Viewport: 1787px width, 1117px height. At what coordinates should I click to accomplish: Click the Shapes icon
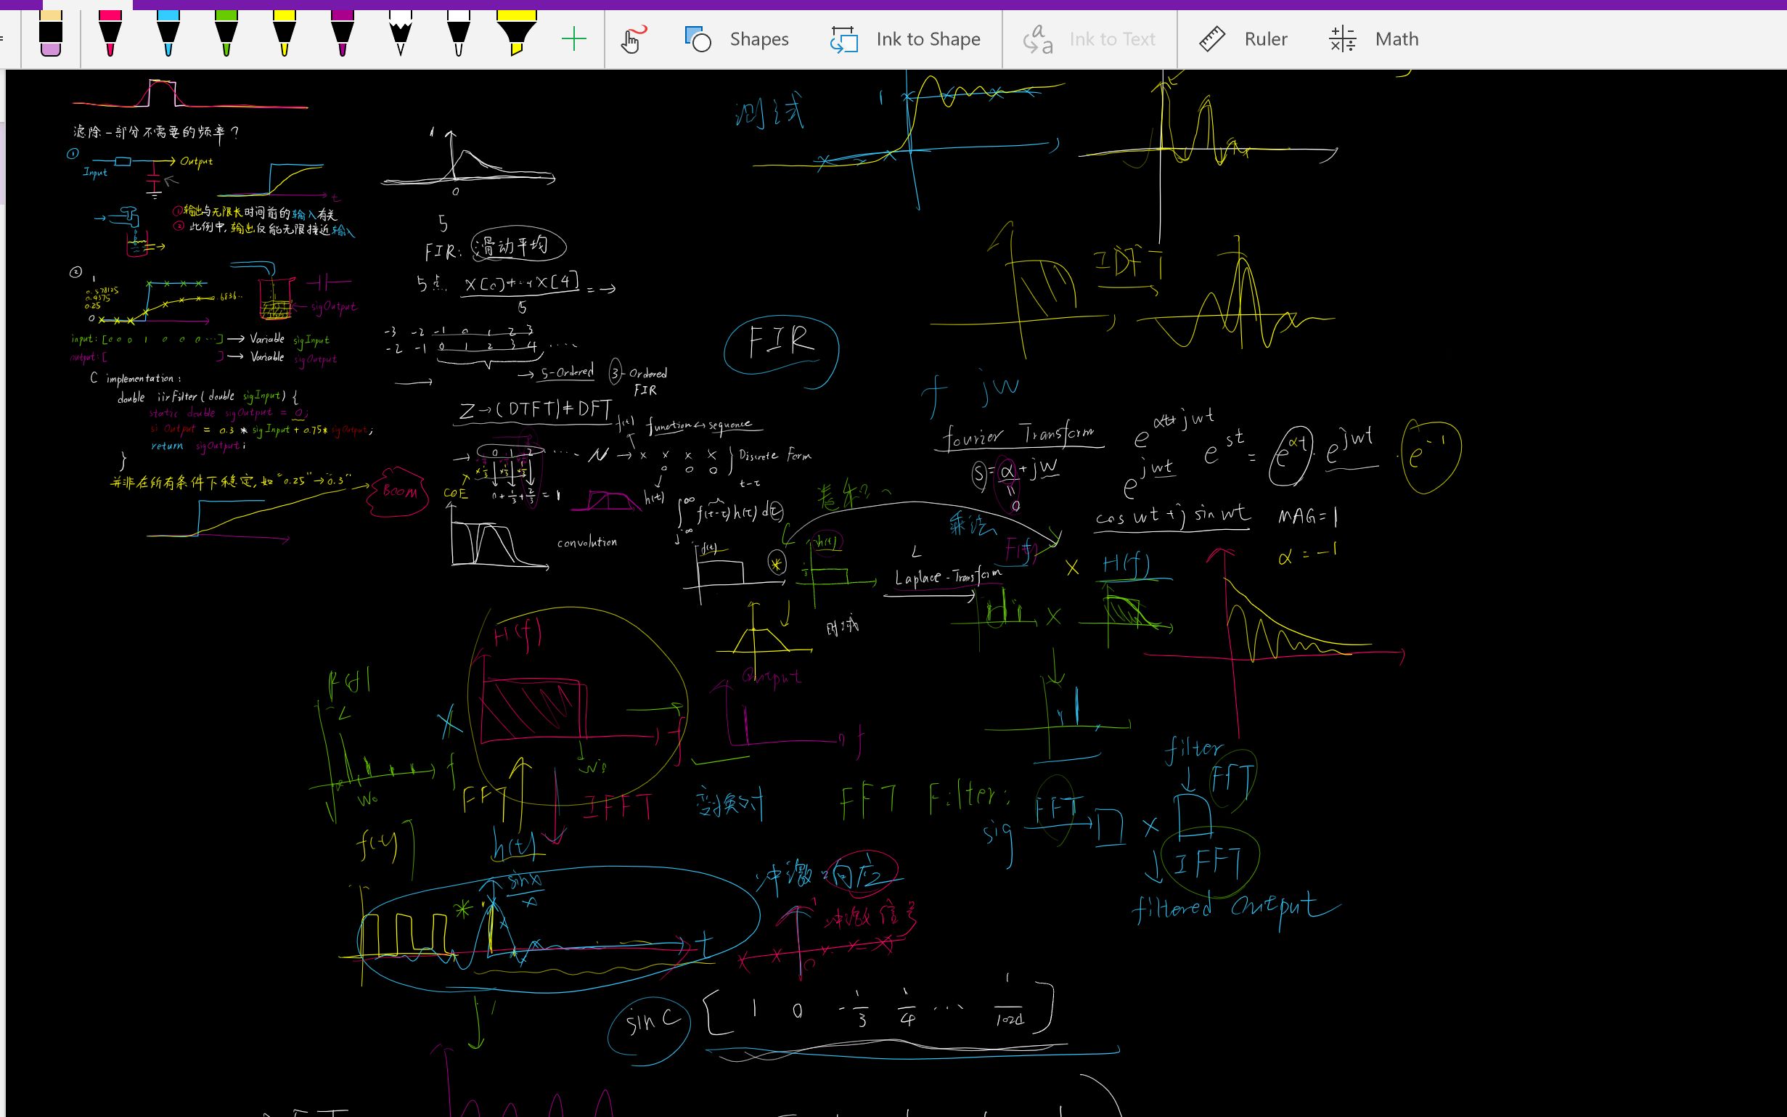[x=698, y=39]
